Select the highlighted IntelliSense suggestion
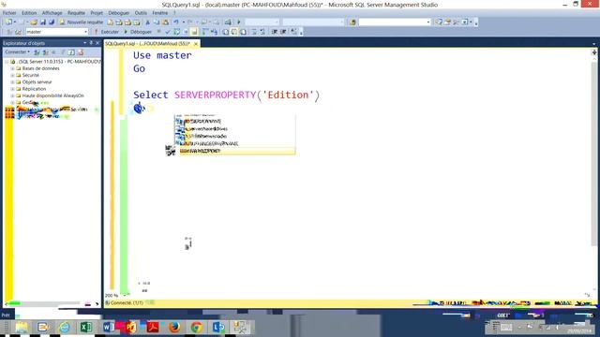Viewport: 600px width, 337px height. click(237, 151)
